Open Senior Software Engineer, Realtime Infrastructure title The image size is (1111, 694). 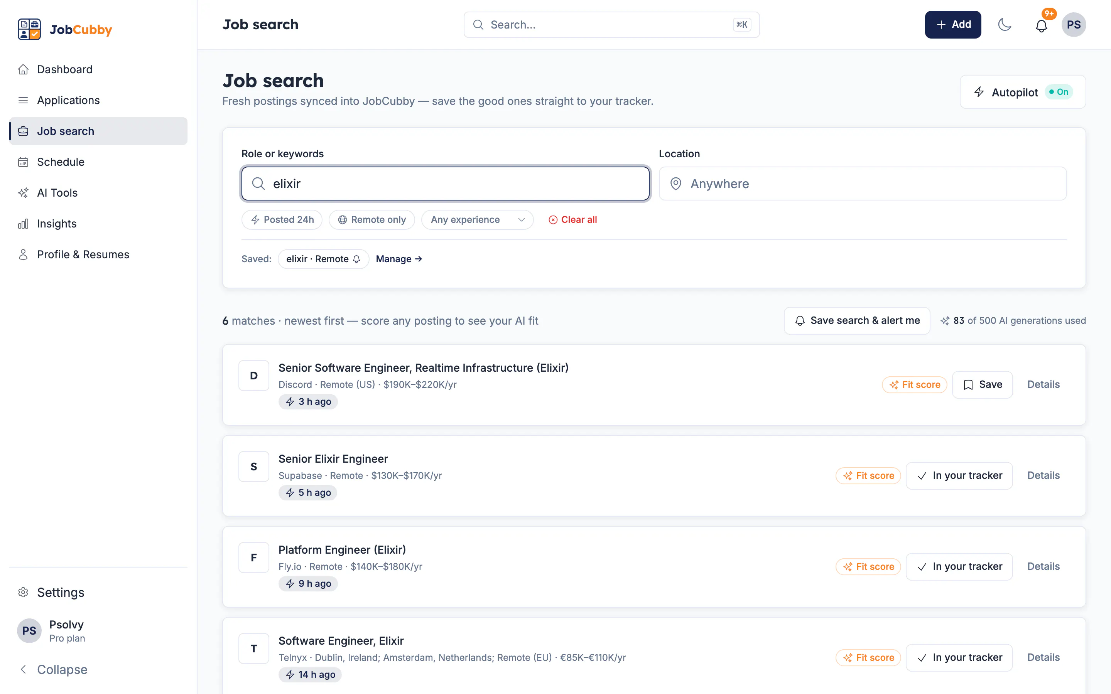tap(423, 368)
